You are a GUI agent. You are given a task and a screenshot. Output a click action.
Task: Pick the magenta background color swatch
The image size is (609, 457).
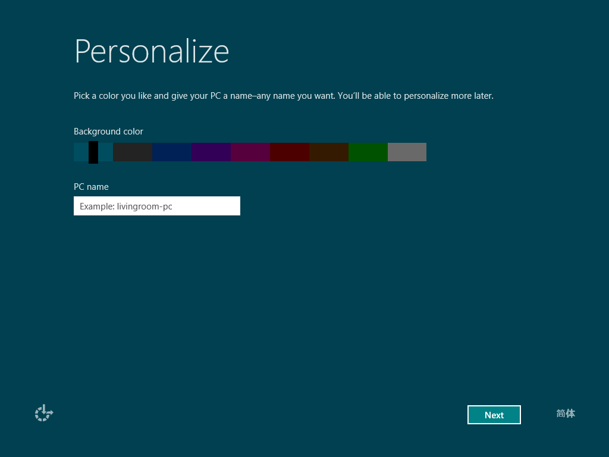pyautogui.click(x=250, y=152)
